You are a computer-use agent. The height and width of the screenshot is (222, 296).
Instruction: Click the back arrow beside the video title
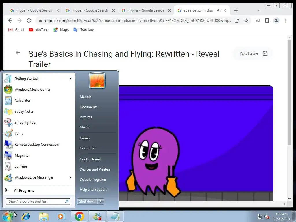coord(18,53)
